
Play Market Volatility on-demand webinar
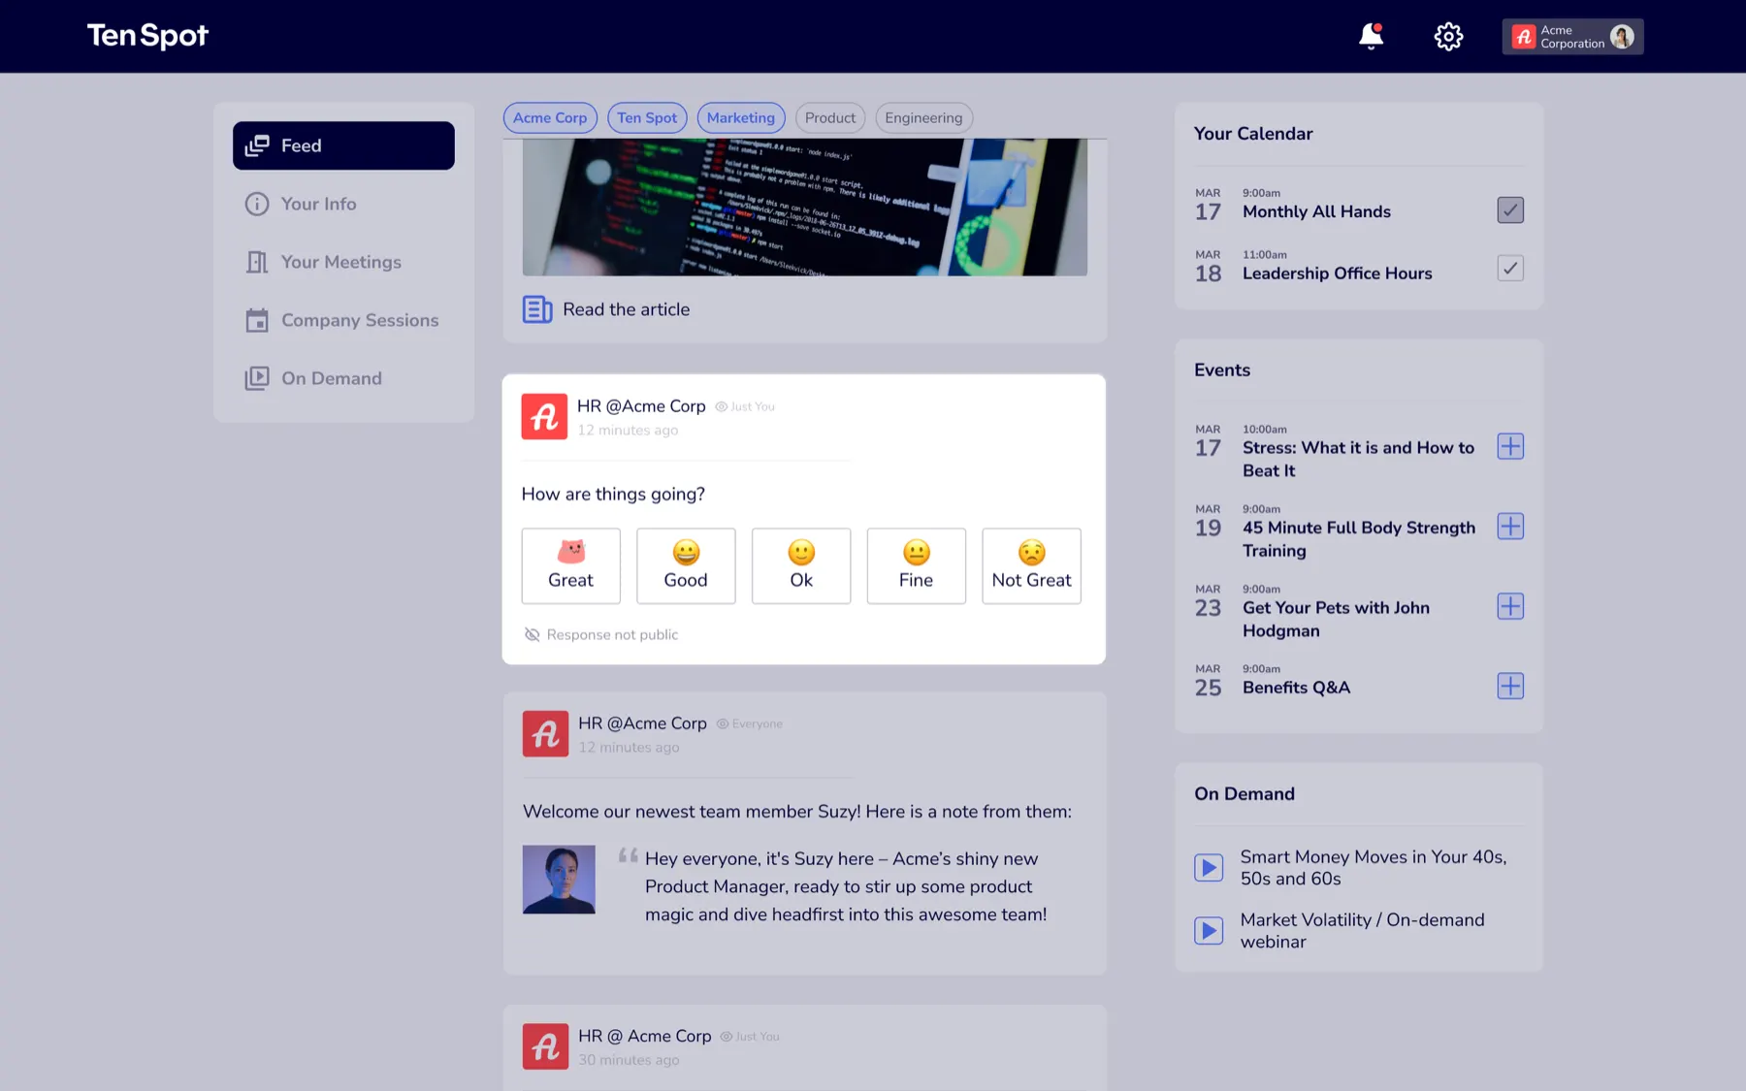[x=1209, y=931]
